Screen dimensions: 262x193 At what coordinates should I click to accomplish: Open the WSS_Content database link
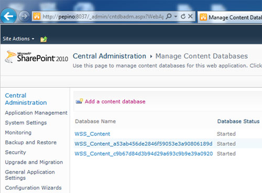tap(92, 134)
